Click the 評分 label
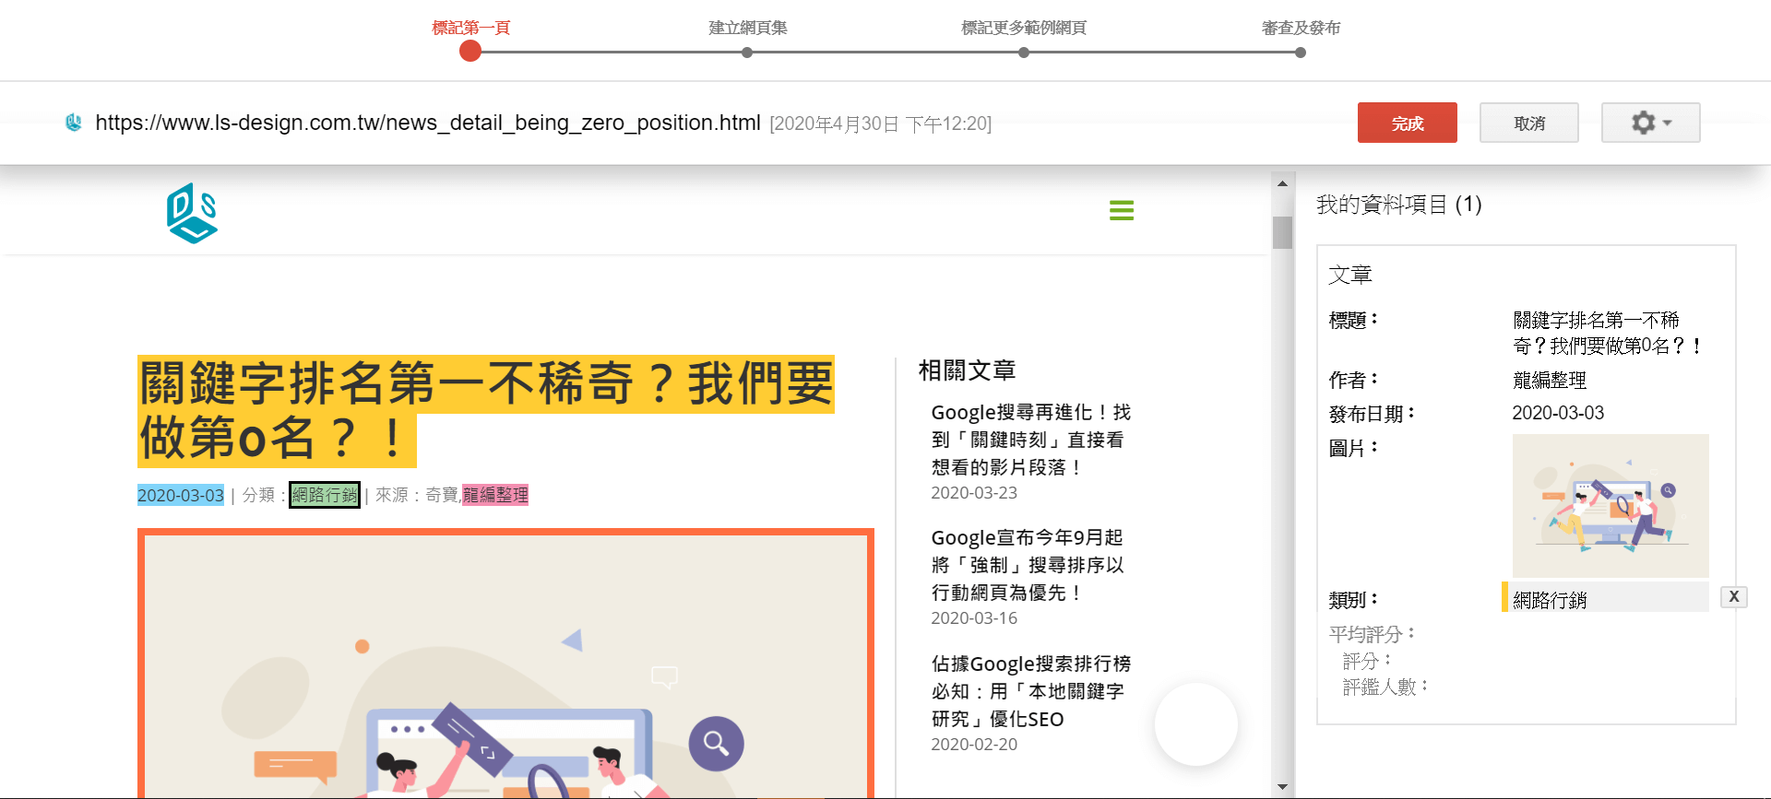 (x=1366, y=661)
